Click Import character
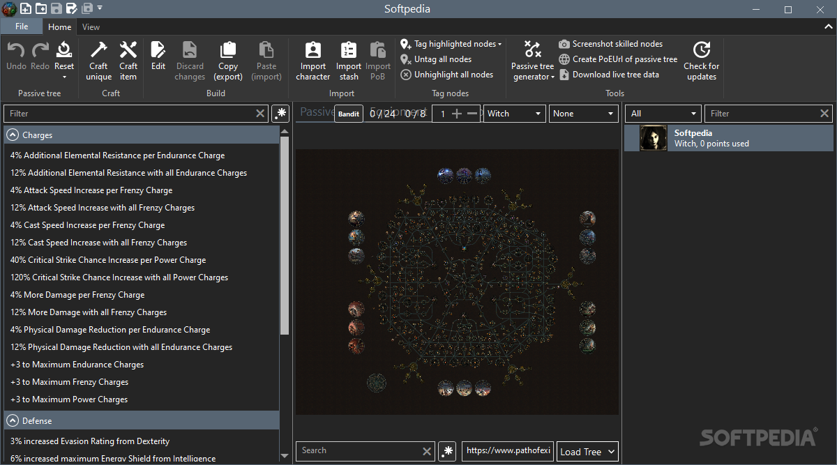The height and width of the screenshot is (465, 837). coord(313,61)
